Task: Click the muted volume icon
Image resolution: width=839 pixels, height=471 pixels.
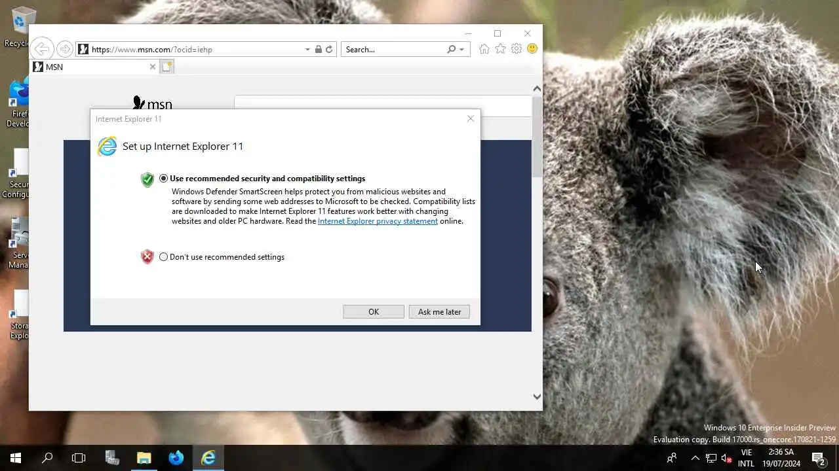Action: click(x=726, y=458)
